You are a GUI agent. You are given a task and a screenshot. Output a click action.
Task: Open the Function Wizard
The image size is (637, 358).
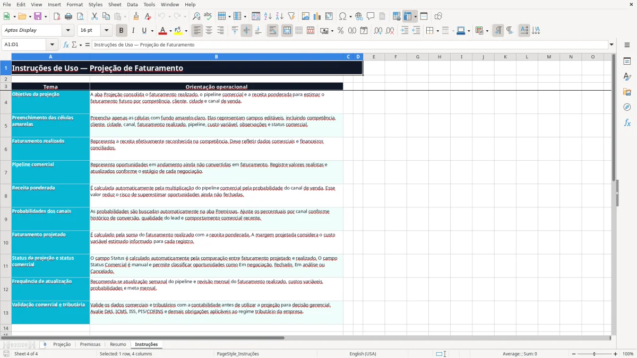click(66, 45)
